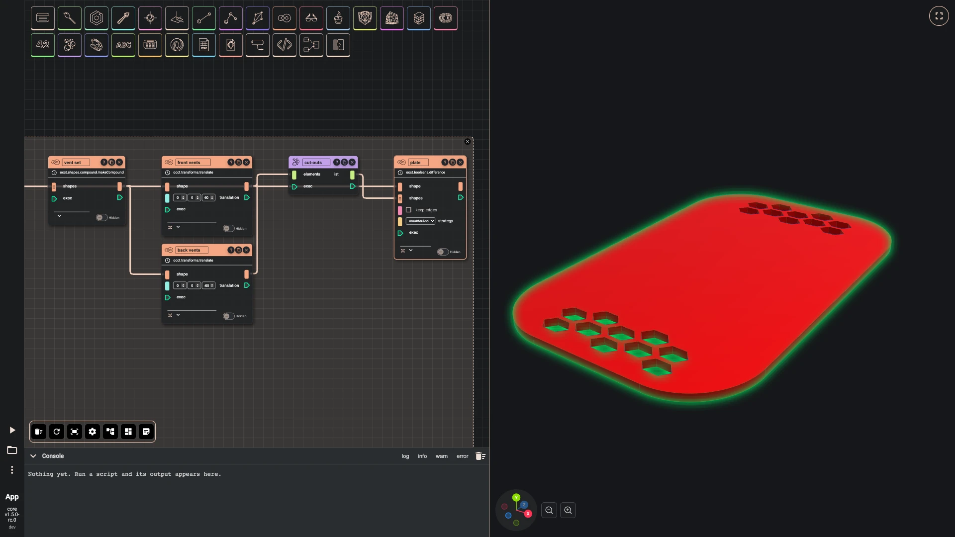The image size is (955, 537).
Task: Filter the console by error
Action: coord(463,456)
